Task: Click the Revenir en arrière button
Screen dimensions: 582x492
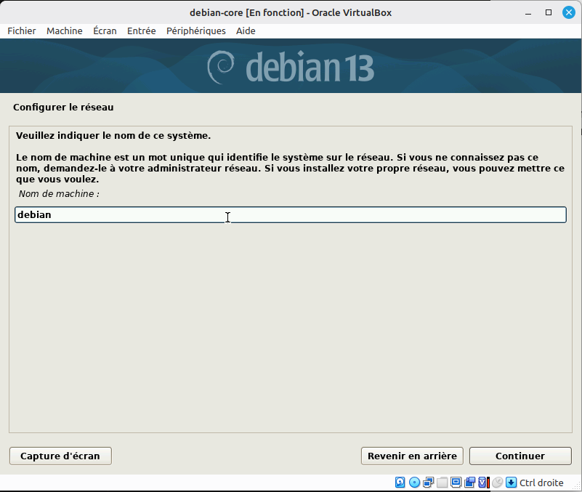Action: point(412,456)
